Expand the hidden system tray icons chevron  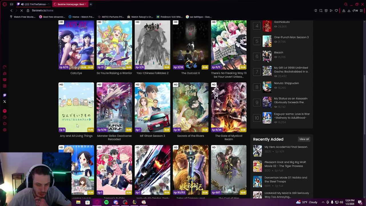tap(323, 202)
